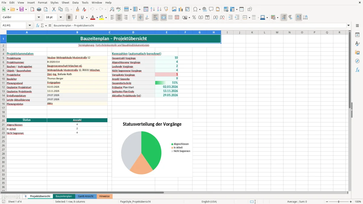Click the Insert Comment icon

click(211, 9)
